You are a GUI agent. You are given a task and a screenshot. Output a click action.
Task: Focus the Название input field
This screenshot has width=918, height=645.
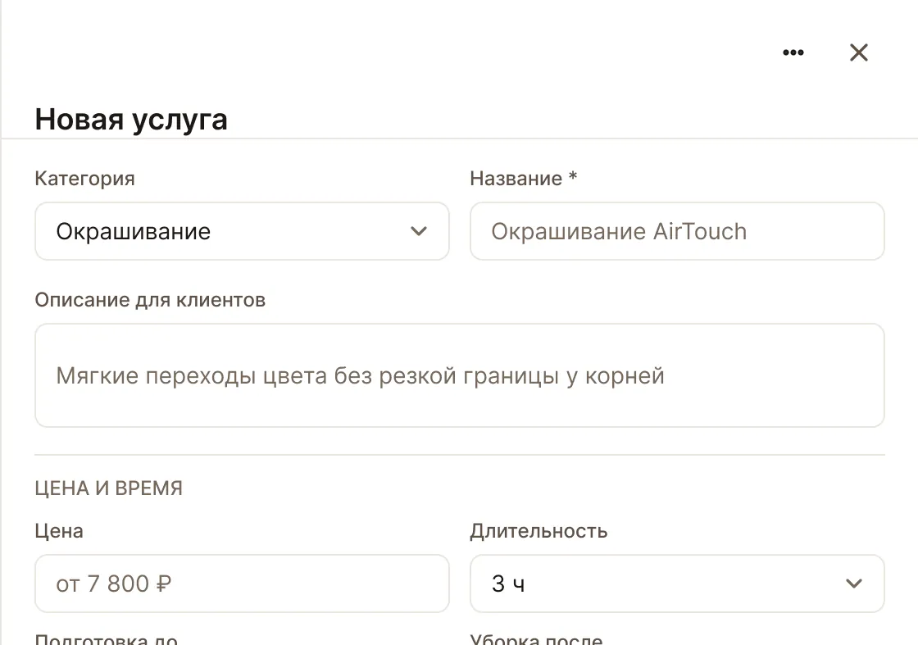click(677, 231)
